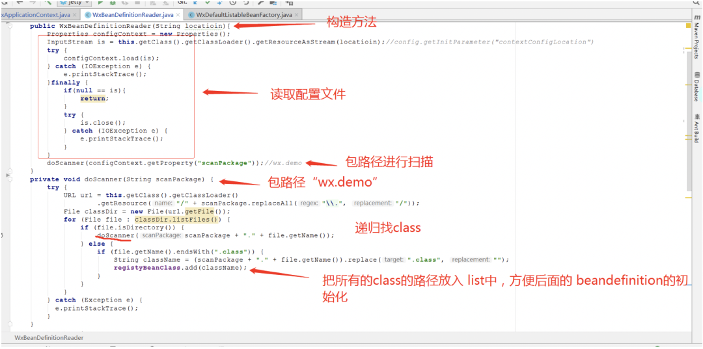Click 'Properties configContext = new Properties();'
This screenshot has height=349, width=703.
click(x=138, y=34)
